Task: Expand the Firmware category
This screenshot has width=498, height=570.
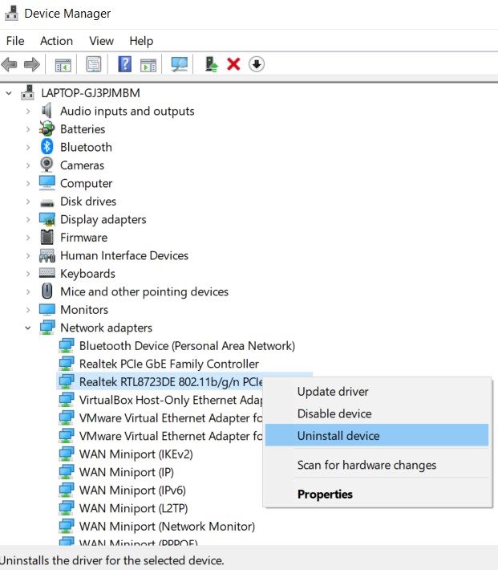Action: click(28, 238)
